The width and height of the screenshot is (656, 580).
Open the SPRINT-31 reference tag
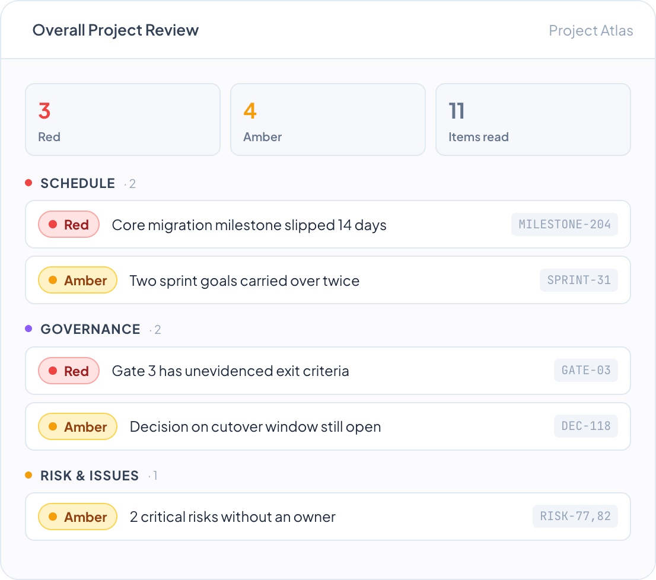pos(579,280)
